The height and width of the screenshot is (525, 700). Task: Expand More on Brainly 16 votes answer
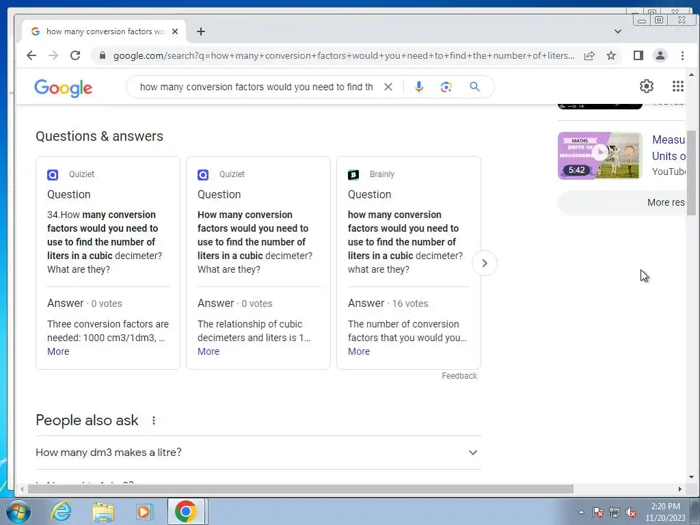coord(359,351)
